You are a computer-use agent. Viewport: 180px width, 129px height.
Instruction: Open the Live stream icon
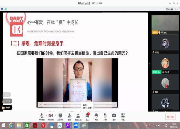point(114,117)
